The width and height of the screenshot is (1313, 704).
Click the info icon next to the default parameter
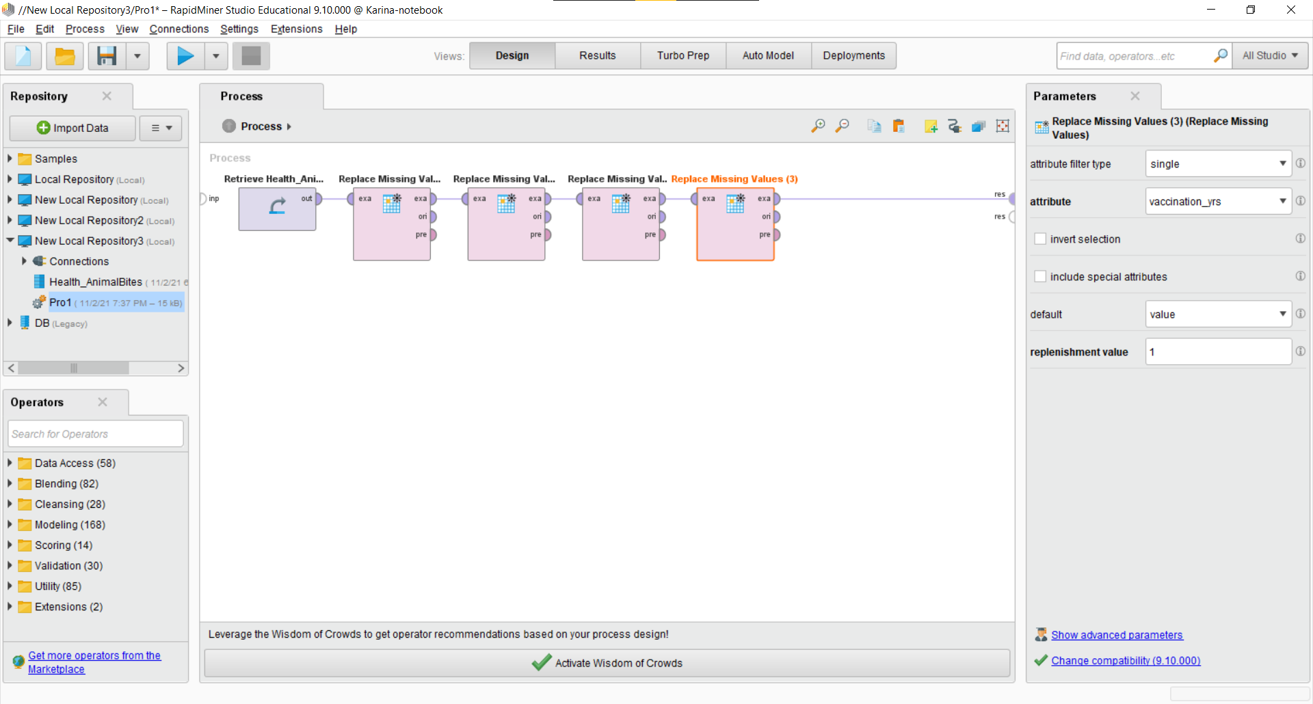point(1300,314)
